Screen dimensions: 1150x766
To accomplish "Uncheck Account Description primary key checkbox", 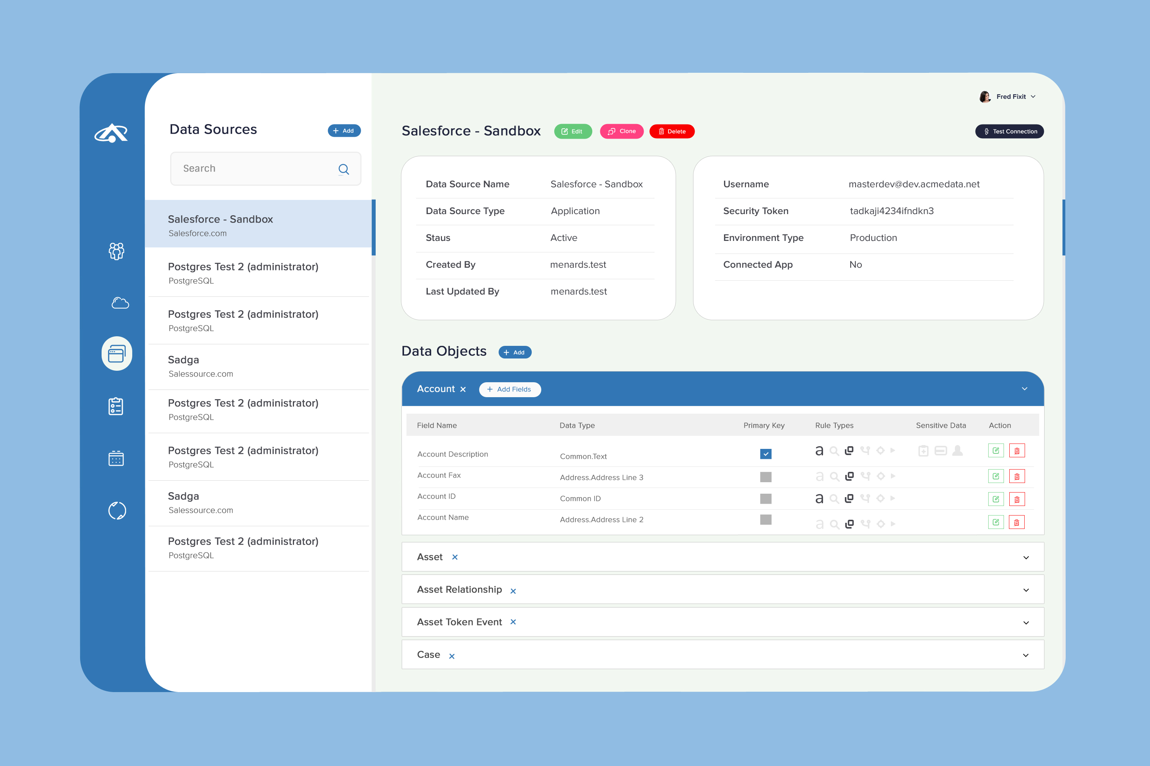I will (766, 454).
